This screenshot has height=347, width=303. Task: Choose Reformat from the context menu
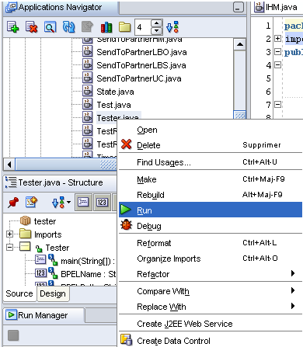pos(211,243)
